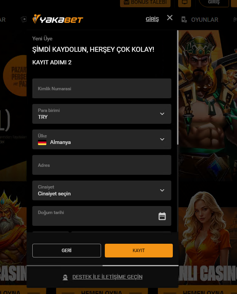Expand the Para birimi dropdown chevron
Viewport: 237px width, 294px height.
[162, 114]
